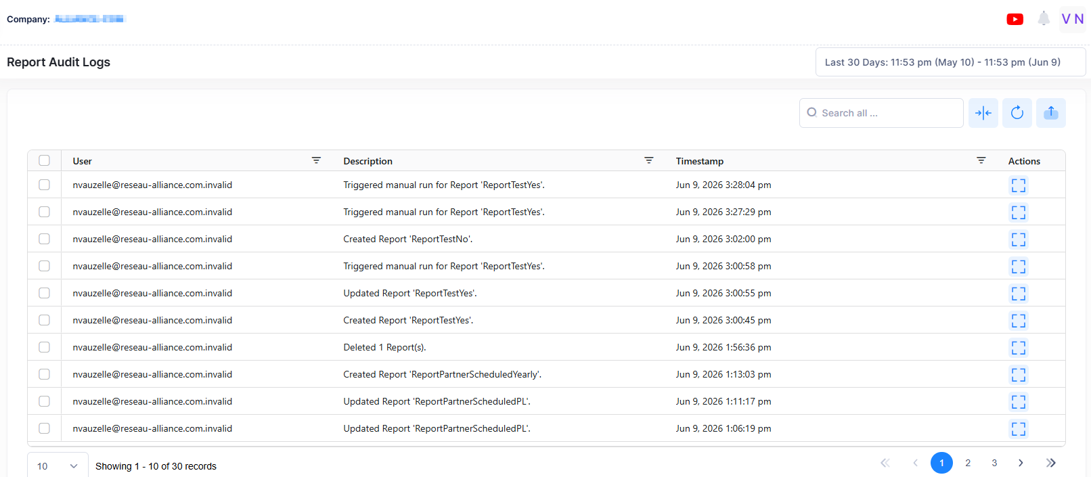Screen dimensions: 1091x477
Task: Go to page 2
Action: click(968, 463)
